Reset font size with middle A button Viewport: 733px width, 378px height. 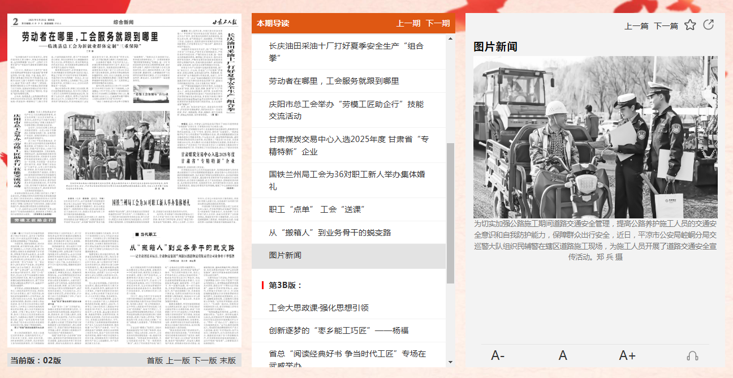click(563, 355)
